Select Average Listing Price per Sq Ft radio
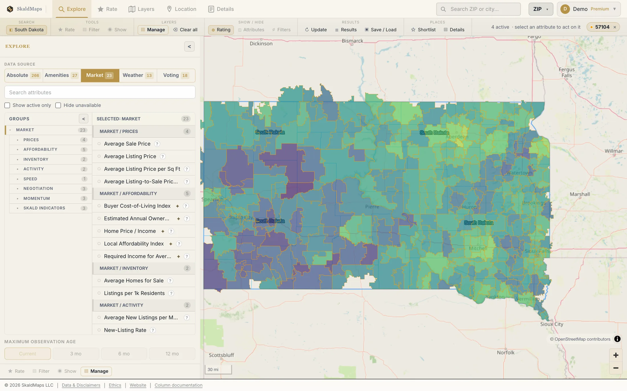The image size is (627, 391). pos(99,169)
